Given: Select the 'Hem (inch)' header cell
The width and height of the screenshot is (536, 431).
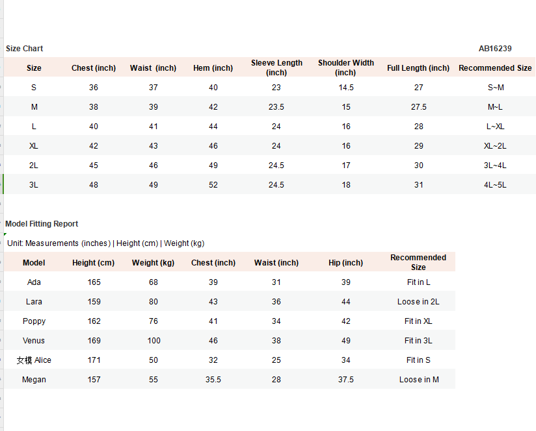Looking at the screenshot, I should 213,68.
